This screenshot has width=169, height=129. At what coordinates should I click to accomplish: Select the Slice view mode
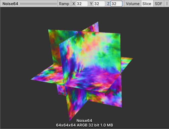147,4
